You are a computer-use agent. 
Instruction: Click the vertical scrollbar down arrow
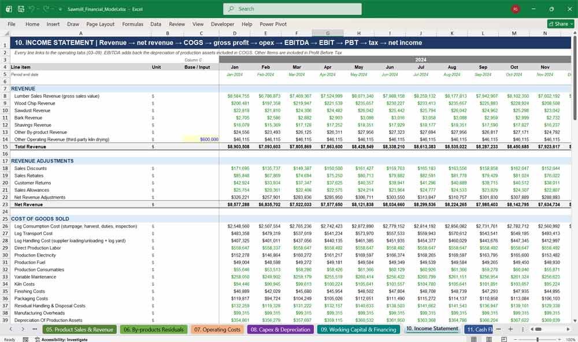(x=575, y=321)
